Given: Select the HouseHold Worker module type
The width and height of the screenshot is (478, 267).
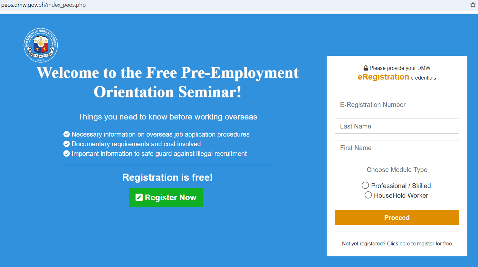Looking at the screenshot, I should tap(368, 195).
